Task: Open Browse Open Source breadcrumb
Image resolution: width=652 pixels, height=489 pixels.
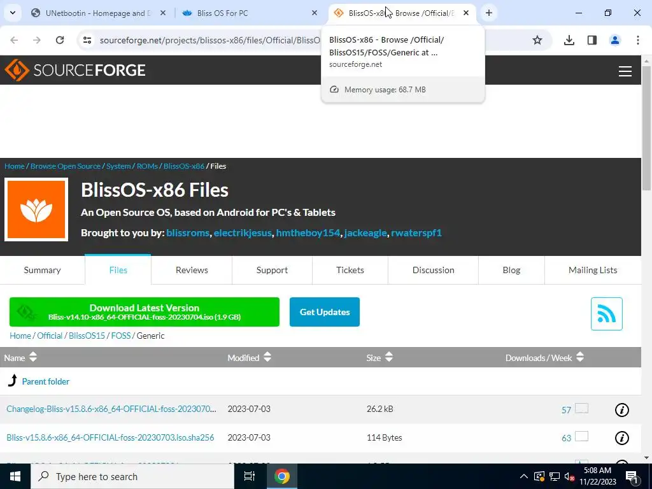Action: tap(66, 166)
